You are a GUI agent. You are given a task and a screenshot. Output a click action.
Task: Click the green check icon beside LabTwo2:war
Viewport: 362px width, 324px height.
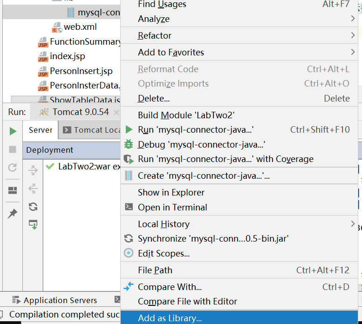[x=50, y=166]
